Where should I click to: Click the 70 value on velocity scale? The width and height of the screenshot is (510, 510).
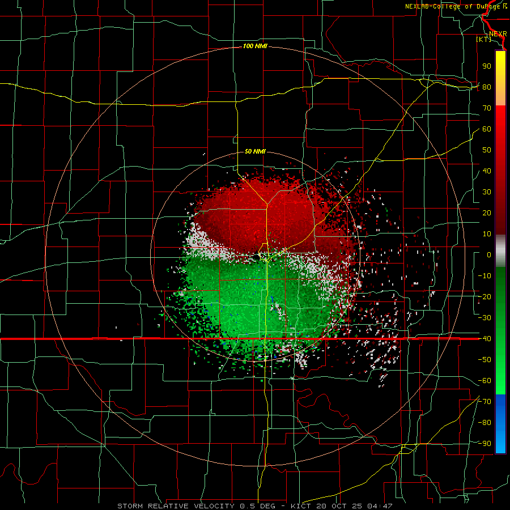[487, 108]
